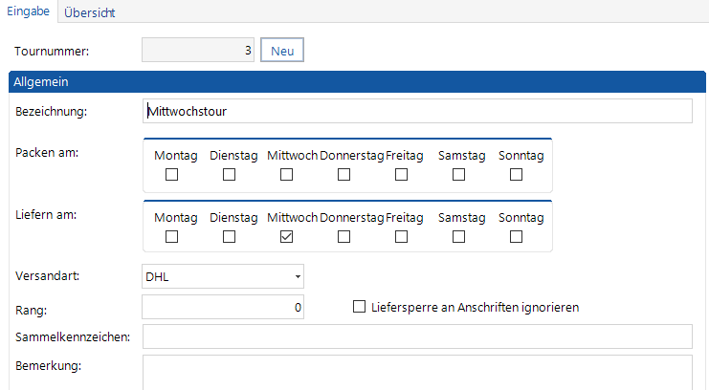709x390 pixels.
Task: Toggle Samstag for Packen am
Action: [459, 175]
